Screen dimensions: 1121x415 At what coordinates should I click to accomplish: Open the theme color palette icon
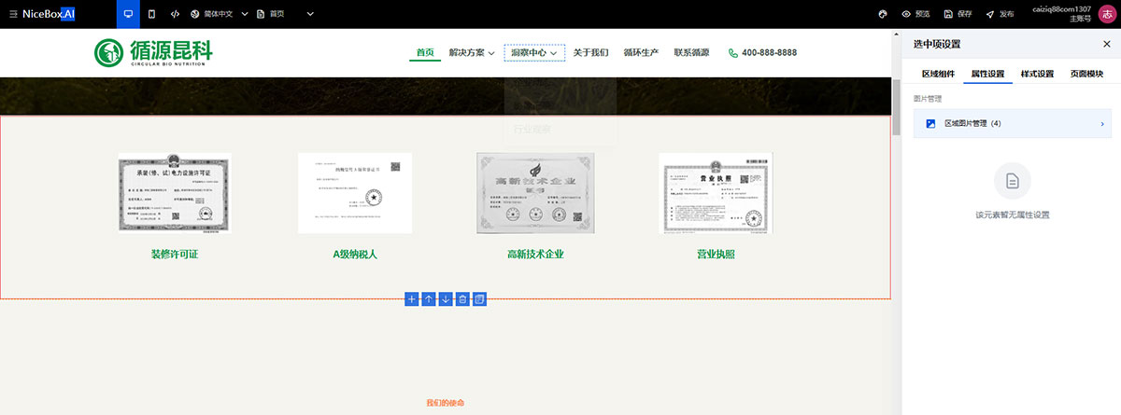[x=882, y=14]
